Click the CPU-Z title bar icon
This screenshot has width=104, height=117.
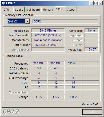(3, 3)
